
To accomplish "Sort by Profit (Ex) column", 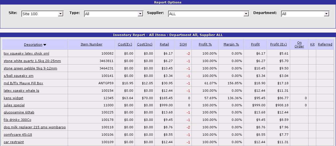I will pyautogui.click(x=278, y=44).
